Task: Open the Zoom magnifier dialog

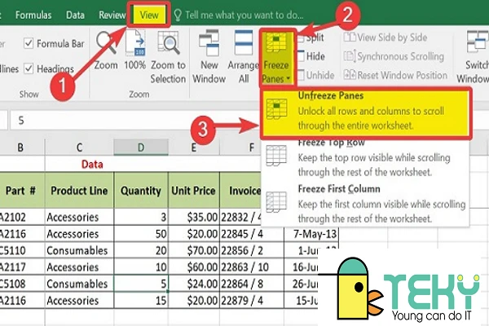Action: pyautogui.click(x=106, y=50)
